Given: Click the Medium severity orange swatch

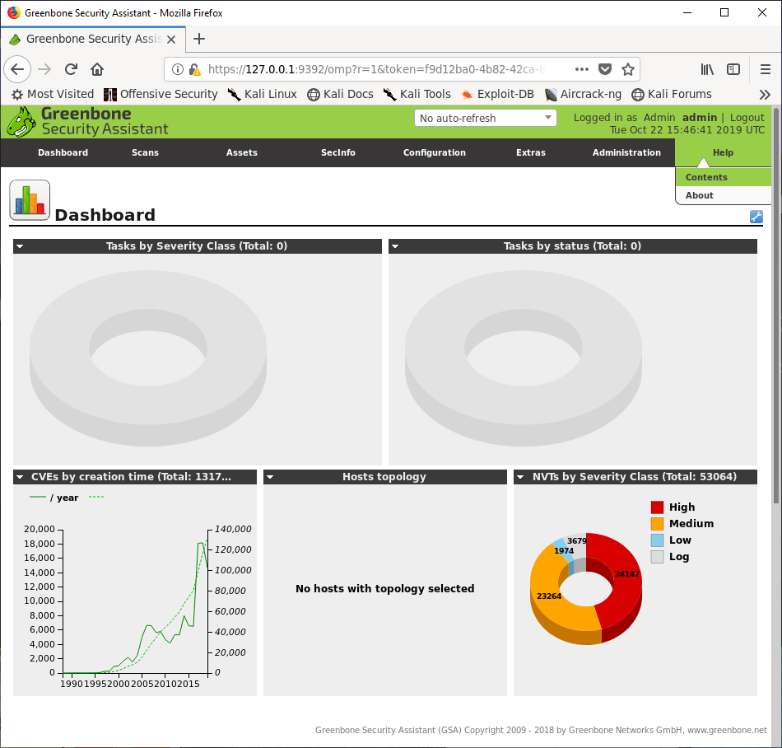Looking at the screenshot, I should [x=658, y=524].
